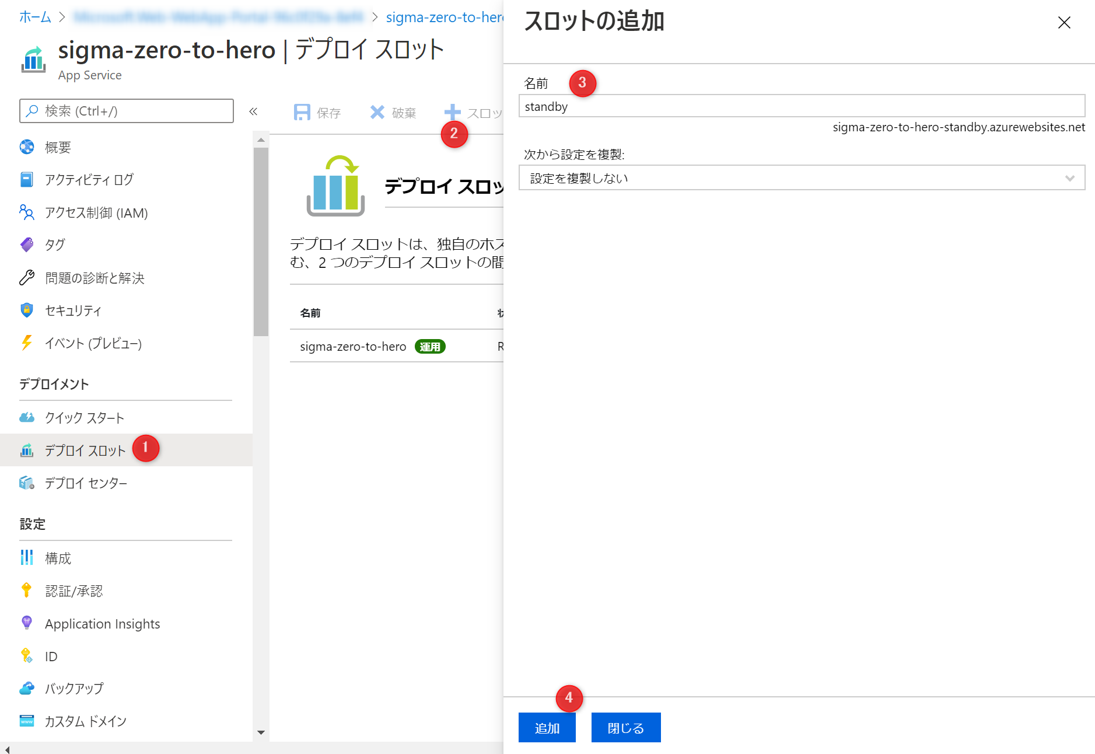Close the スロットの追加 panel with X

pos(1064,23)
